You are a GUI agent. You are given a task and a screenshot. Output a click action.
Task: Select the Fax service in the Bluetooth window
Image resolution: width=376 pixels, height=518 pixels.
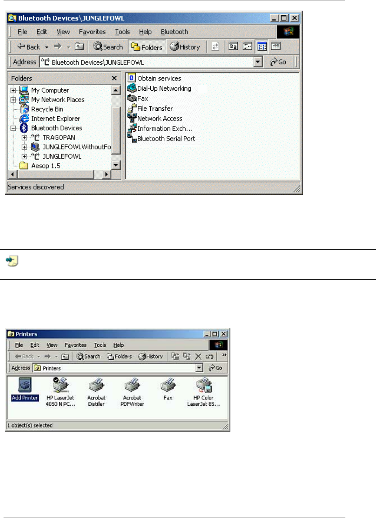(138, 98)
